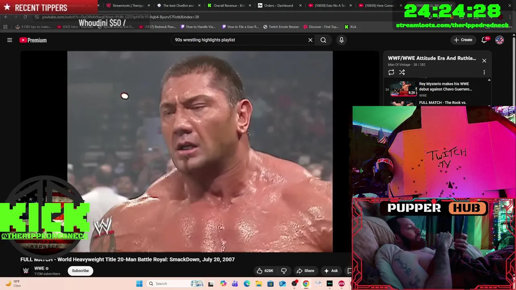This screenshot has width=516, height=290.
Task: Like the video showing 628K likes
Action: (x=265, y=271)
